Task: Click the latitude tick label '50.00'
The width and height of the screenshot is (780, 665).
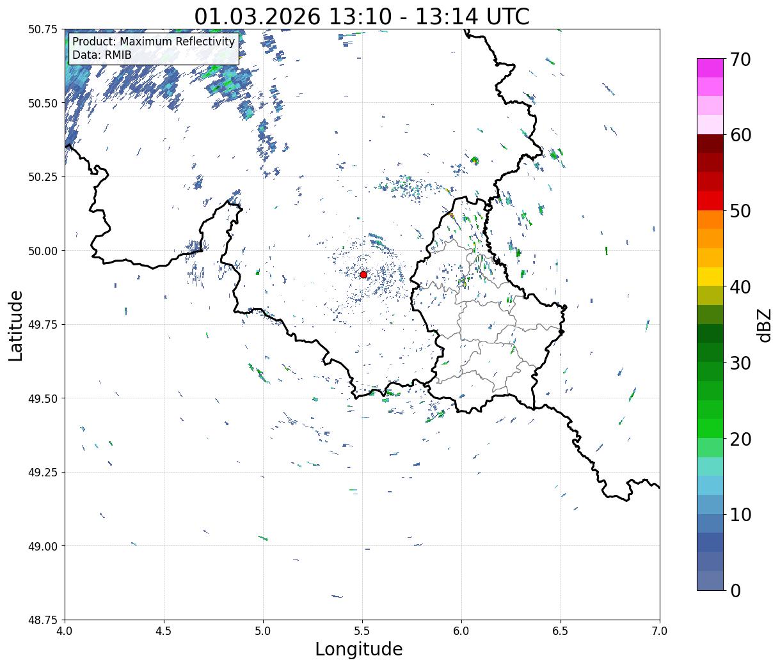Action: [43, 251]
